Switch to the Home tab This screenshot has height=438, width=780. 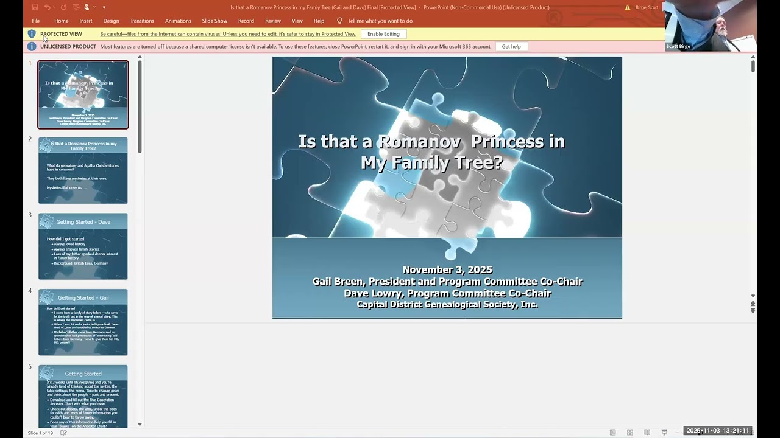click(x=62, y=21)
